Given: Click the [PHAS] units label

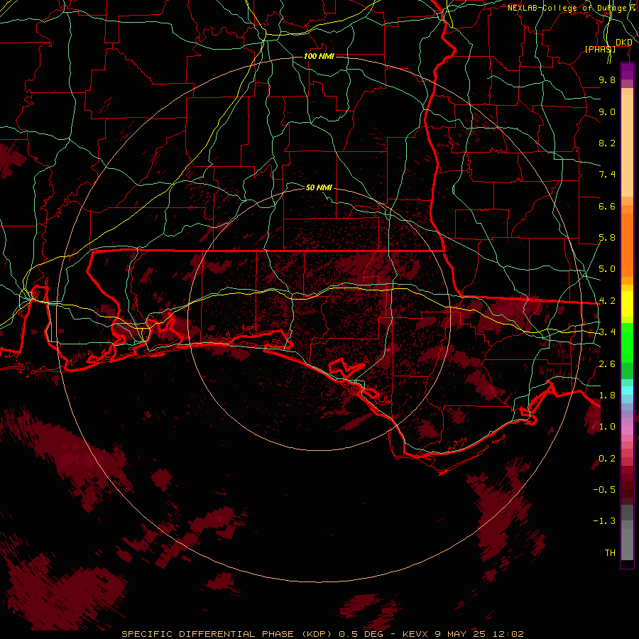Looking at the screenshot, I should click(x=600, y=49).
